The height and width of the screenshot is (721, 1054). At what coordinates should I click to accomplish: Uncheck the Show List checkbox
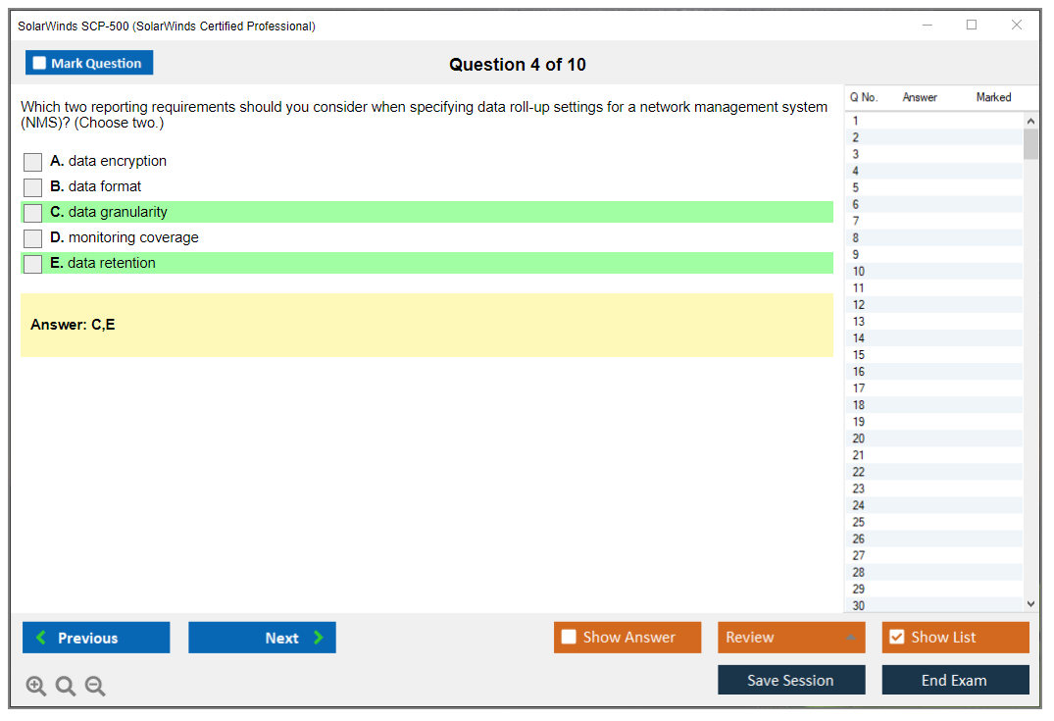pyautogui.click(x=896, y=637)
